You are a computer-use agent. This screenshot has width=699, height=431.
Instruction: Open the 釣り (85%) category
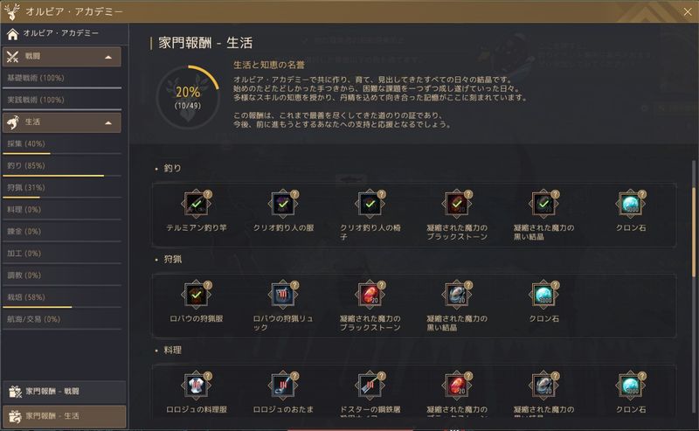tap(61, 166)
